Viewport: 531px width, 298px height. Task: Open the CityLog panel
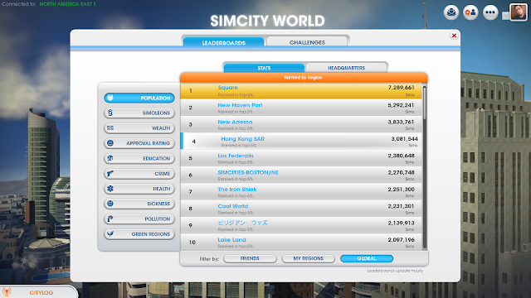(x=39, y=292)
